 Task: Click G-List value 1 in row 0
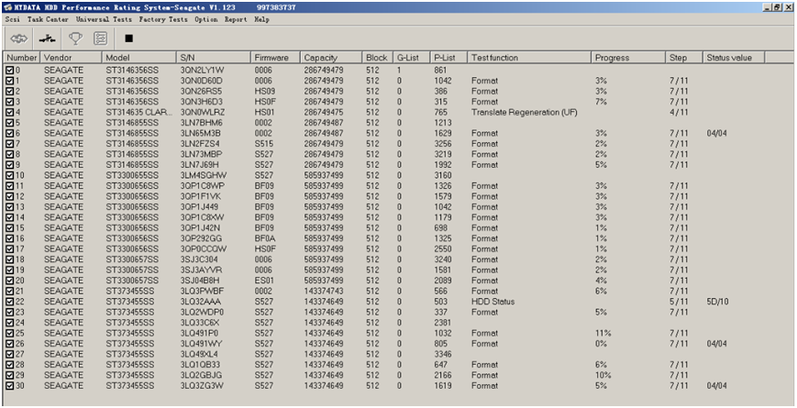point(400,70)
